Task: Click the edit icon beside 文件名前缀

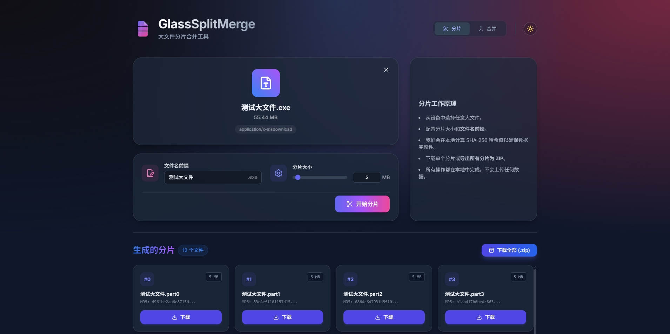Action: click(x=150, y=173)
